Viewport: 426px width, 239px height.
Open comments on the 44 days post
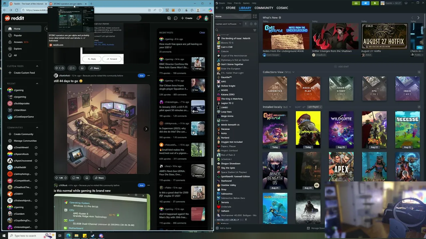point(76,178)
